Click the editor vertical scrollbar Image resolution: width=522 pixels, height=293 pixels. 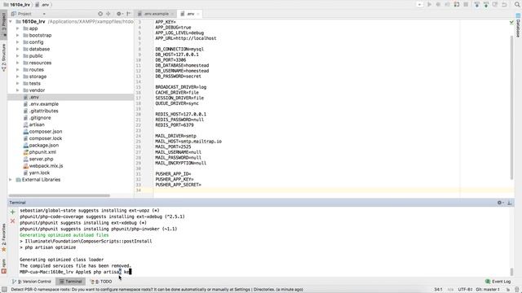512,107
